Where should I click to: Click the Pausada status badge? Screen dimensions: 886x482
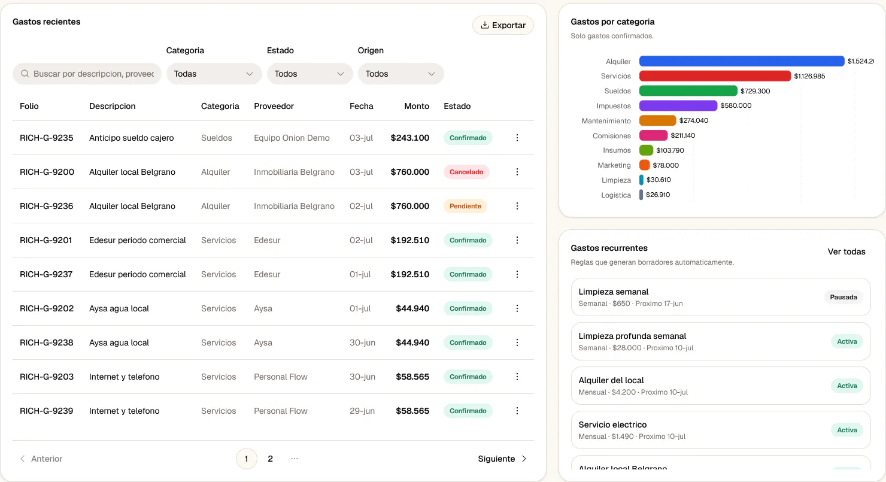(843, 297)
